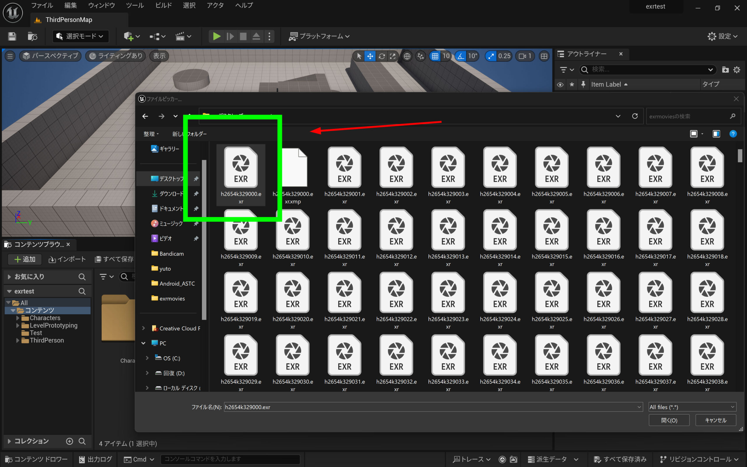Select the rotate gizmo tool

coord(382,56)
